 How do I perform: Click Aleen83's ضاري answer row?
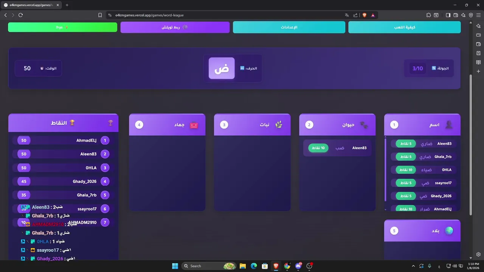coord(423,144)
